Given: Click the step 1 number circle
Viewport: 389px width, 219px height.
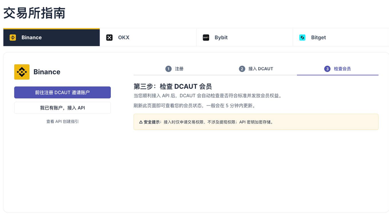Looking at the screenshot, I should (x=168, y=69).
